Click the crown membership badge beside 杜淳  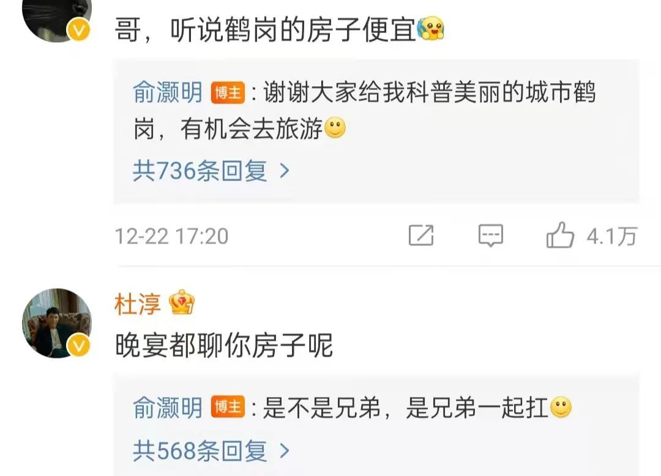(182, 302)
